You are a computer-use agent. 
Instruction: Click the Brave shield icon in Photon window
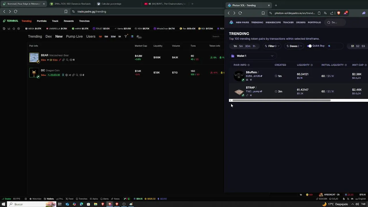click(338, 13)
